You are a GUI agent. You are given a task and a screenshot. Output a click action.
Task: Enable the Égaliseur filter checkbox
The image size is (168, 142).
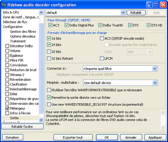7,56
